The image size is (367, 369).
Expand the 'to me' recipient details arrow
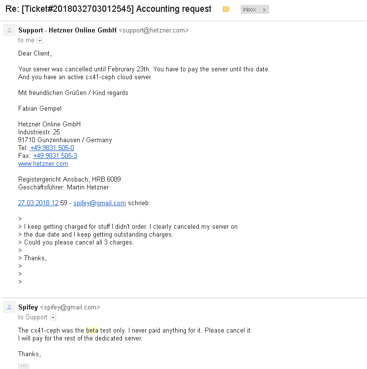point(40,40)
